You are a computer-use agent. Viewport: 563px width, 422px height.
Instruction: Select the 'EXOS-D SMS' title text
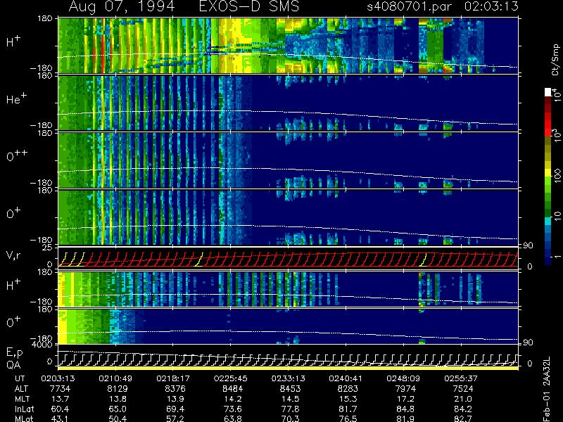click(249, 6)
